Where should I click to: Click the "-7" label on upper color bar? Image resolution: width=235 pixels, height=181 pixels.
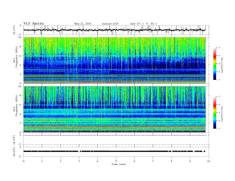tap(219, 80)
